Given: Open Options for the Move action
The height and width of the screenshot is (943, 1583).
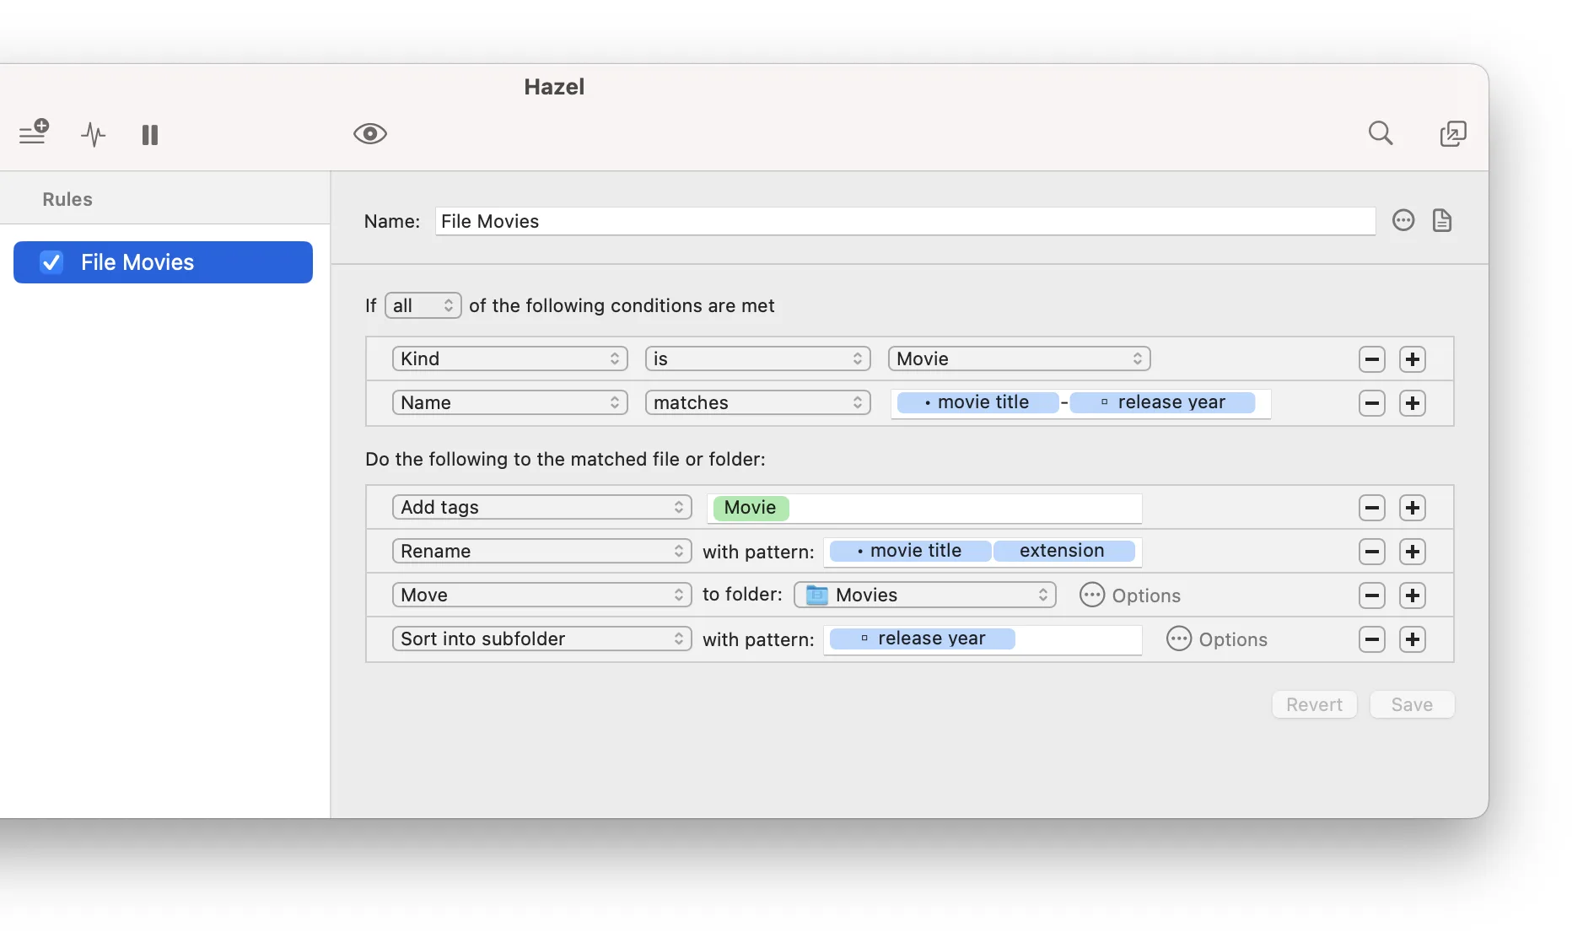Looking at the screenshot, I should (x=1129, y=595).
